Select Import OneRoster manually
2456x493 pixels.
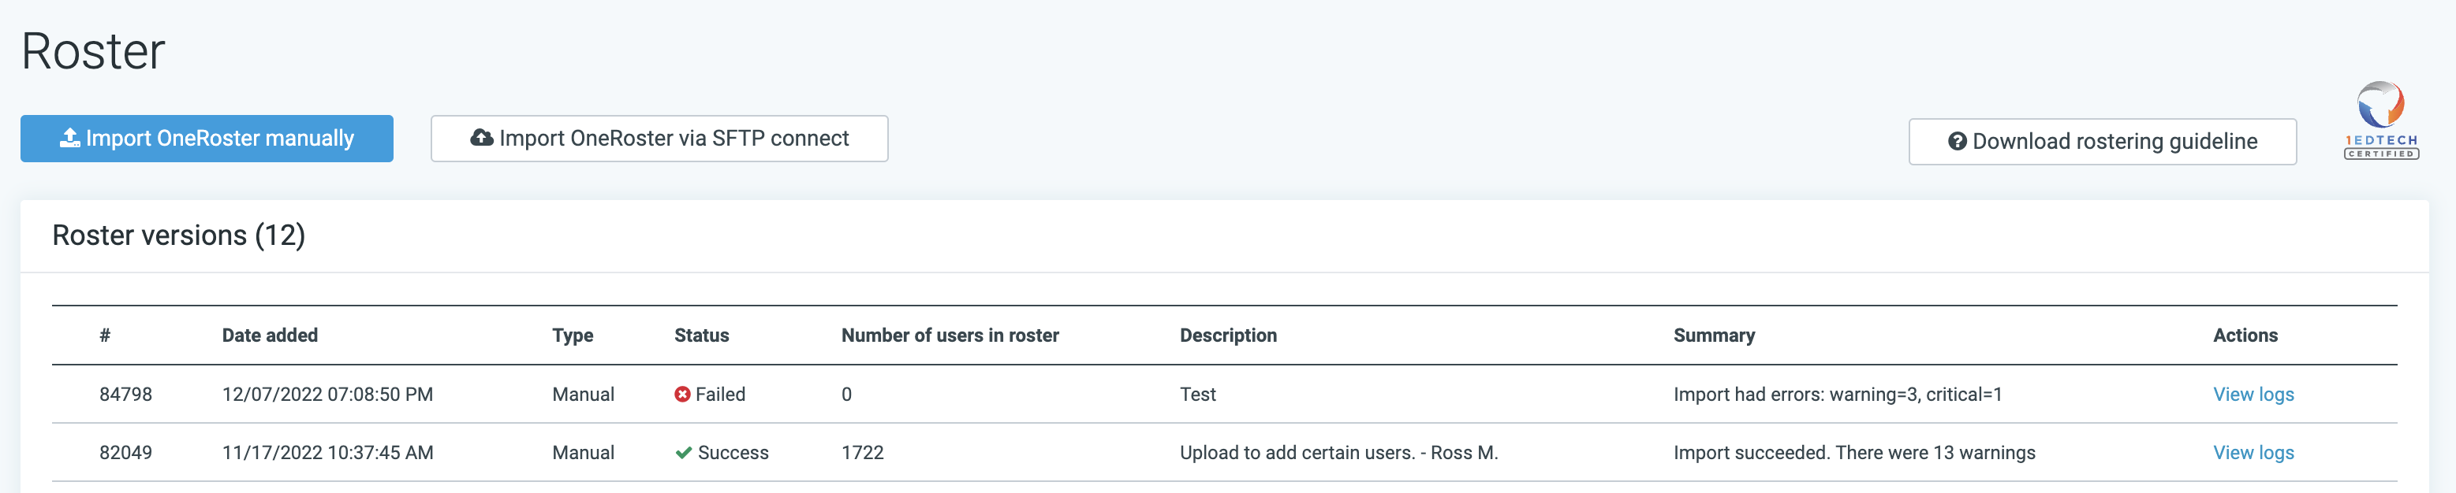(206, 138)
